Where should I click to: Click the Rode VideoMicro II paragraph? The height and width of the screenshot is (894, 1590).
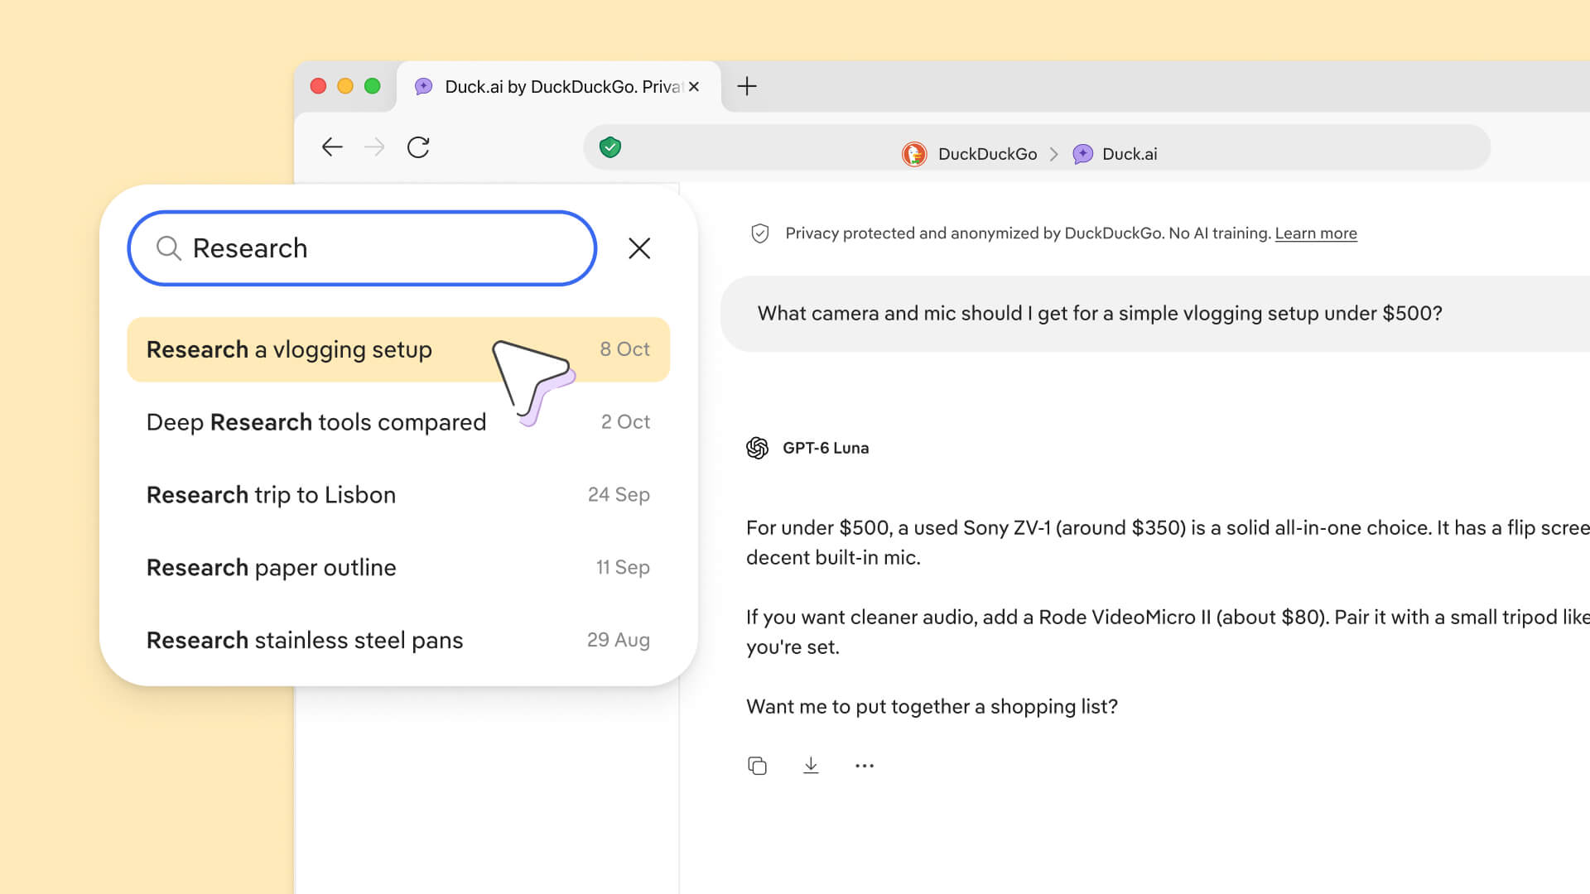tap(1168, 632)
